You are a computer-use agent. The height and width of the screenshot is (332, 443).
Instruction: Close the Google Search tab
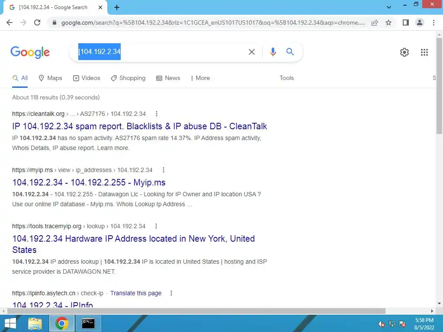[x=100, y=7]
